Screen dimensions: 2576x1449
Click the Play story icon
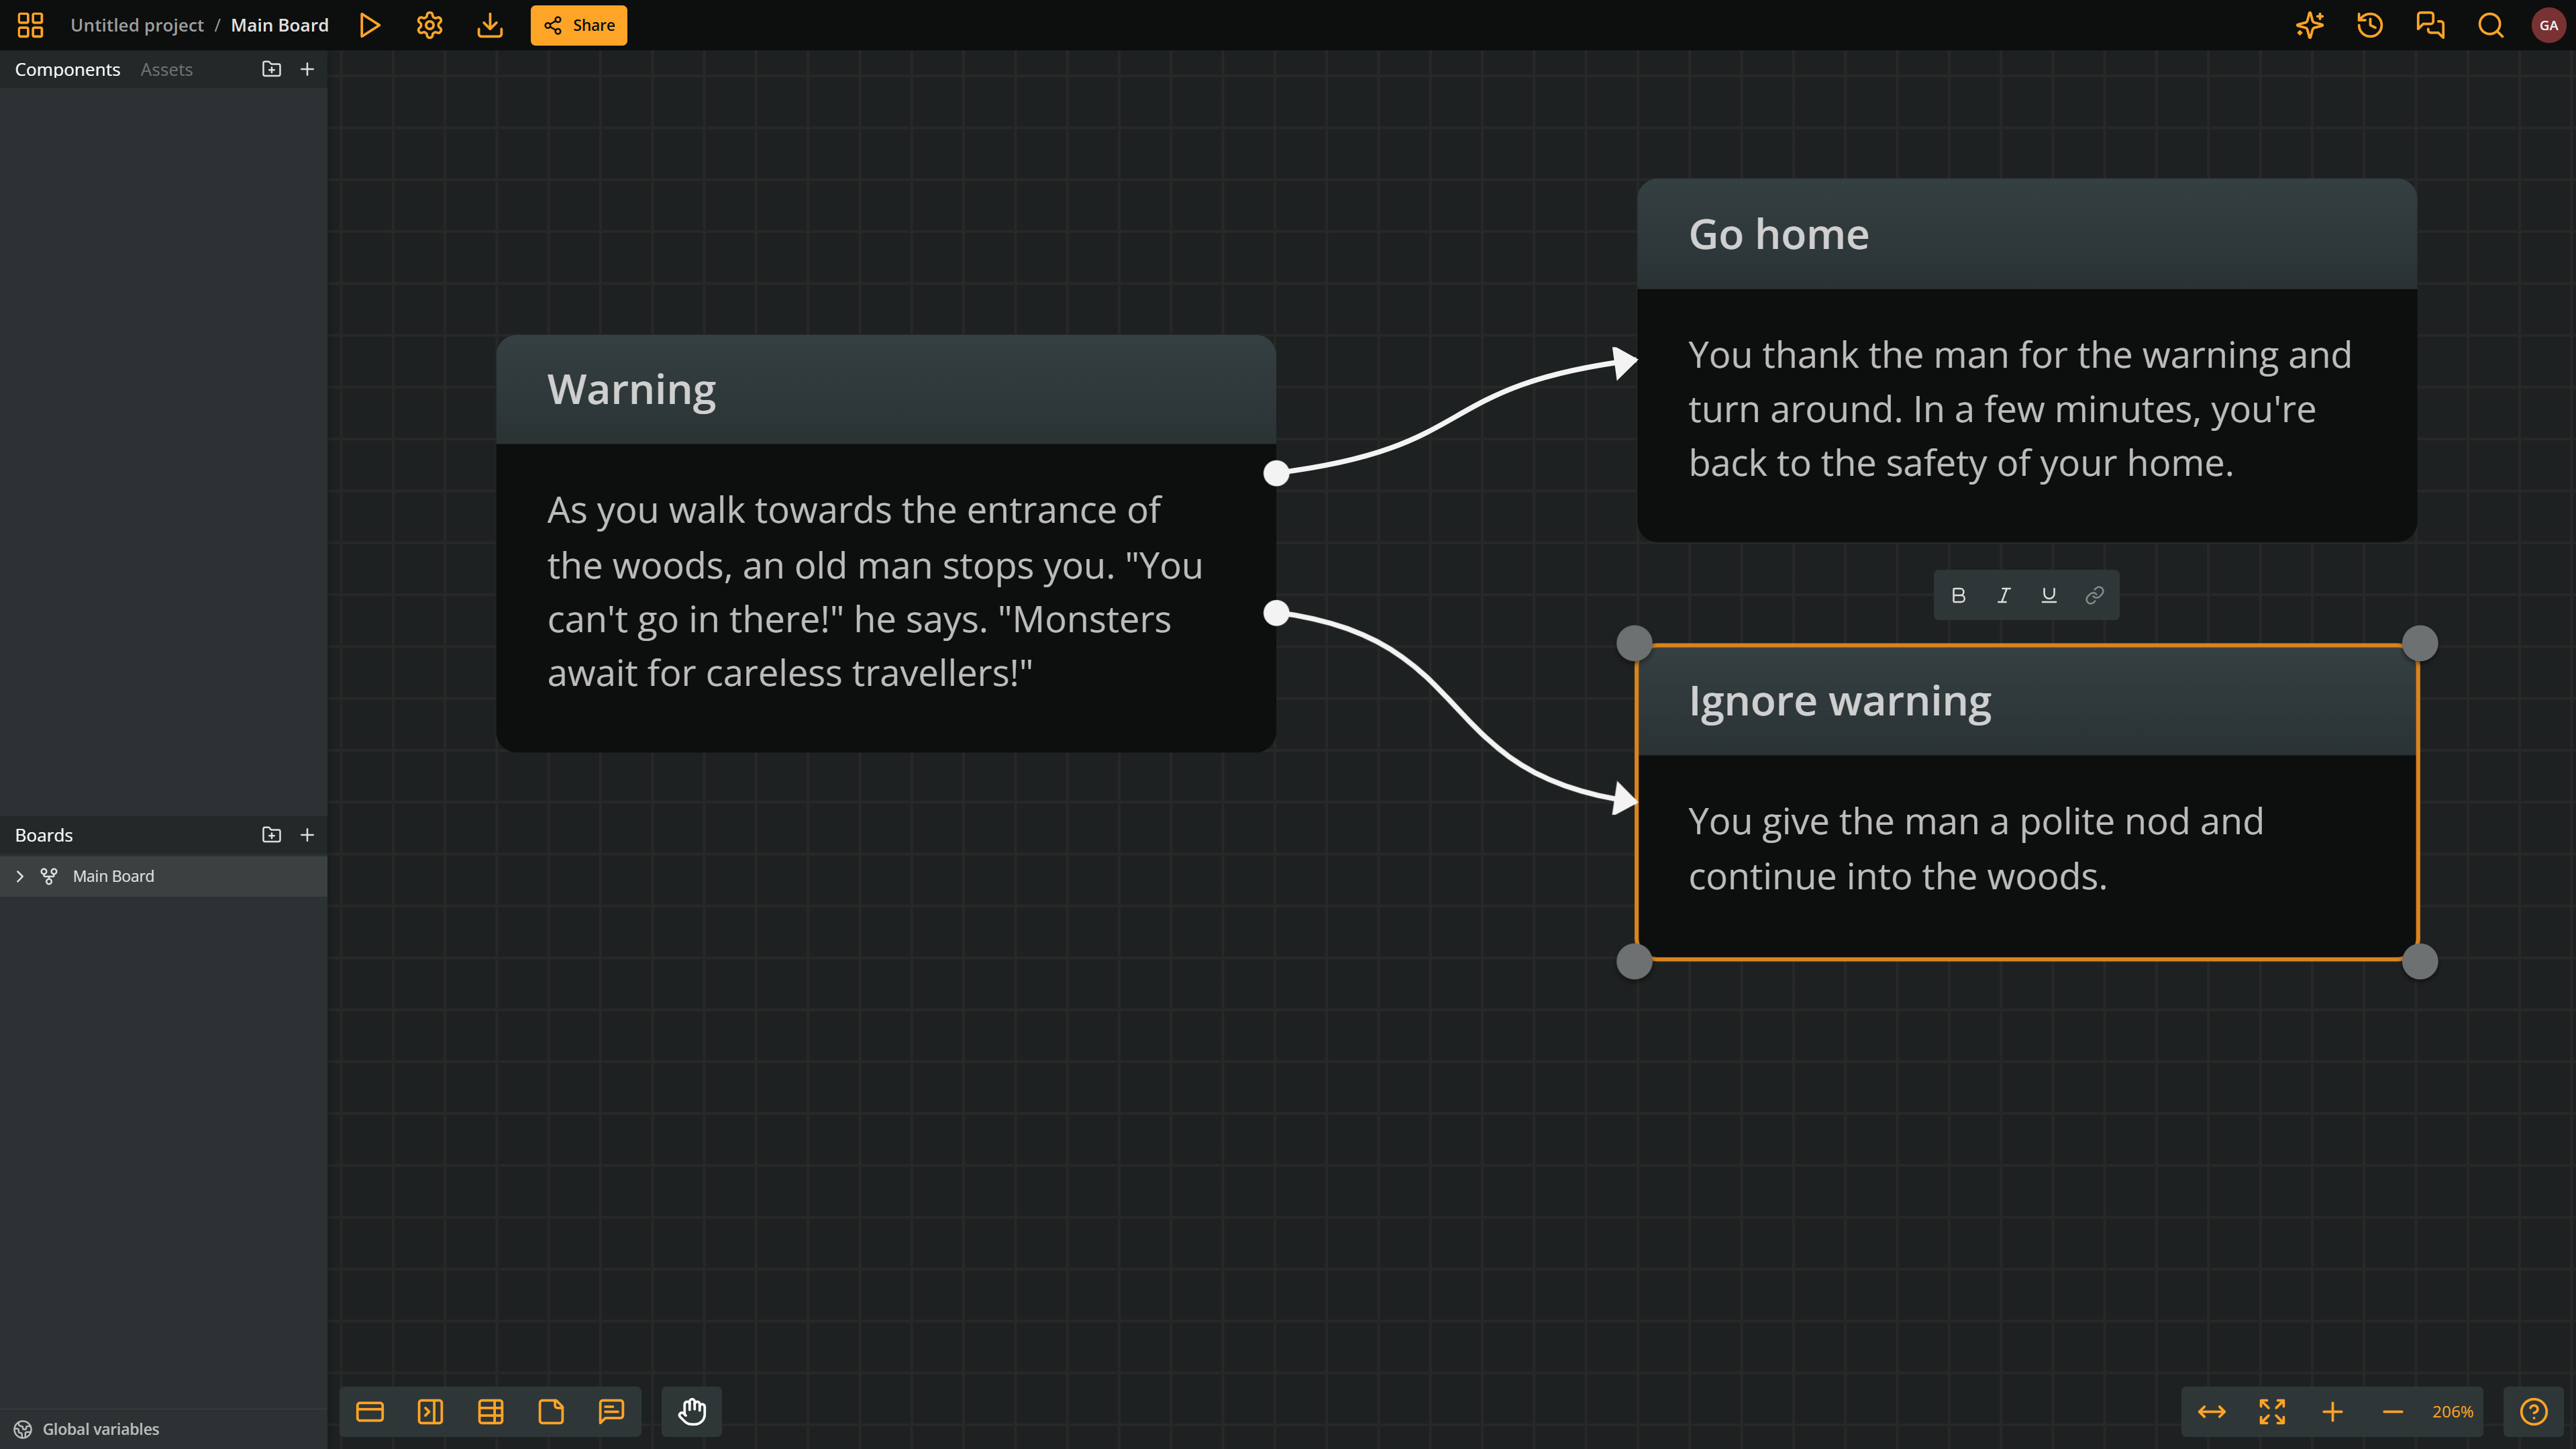click(369, 25)
